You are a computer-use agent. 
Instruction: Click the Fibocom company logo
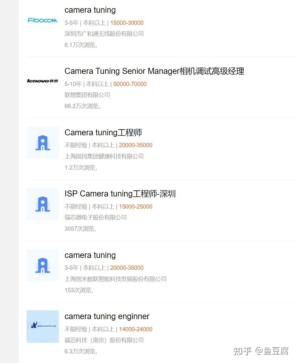pos(42,21)
